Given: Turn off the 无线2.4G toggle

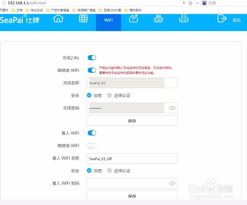Looking at the screenshot, I should pos(92,57).
